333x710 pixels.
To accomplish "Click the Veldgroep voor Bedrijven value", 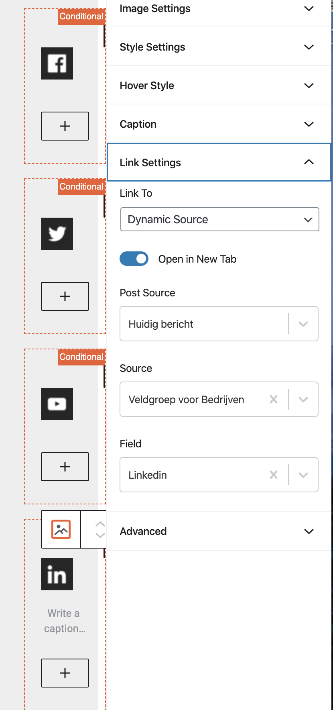I will point(186,400).
